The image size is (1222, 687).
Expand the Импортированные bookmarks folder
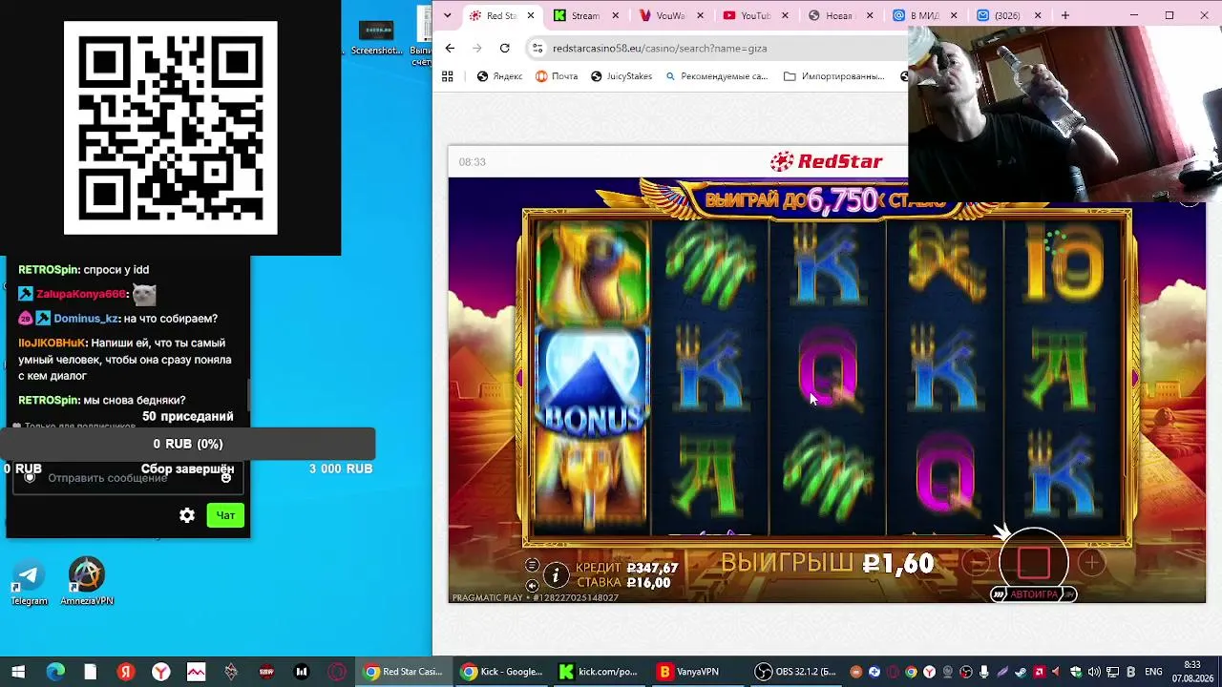(x=834, y=76)
